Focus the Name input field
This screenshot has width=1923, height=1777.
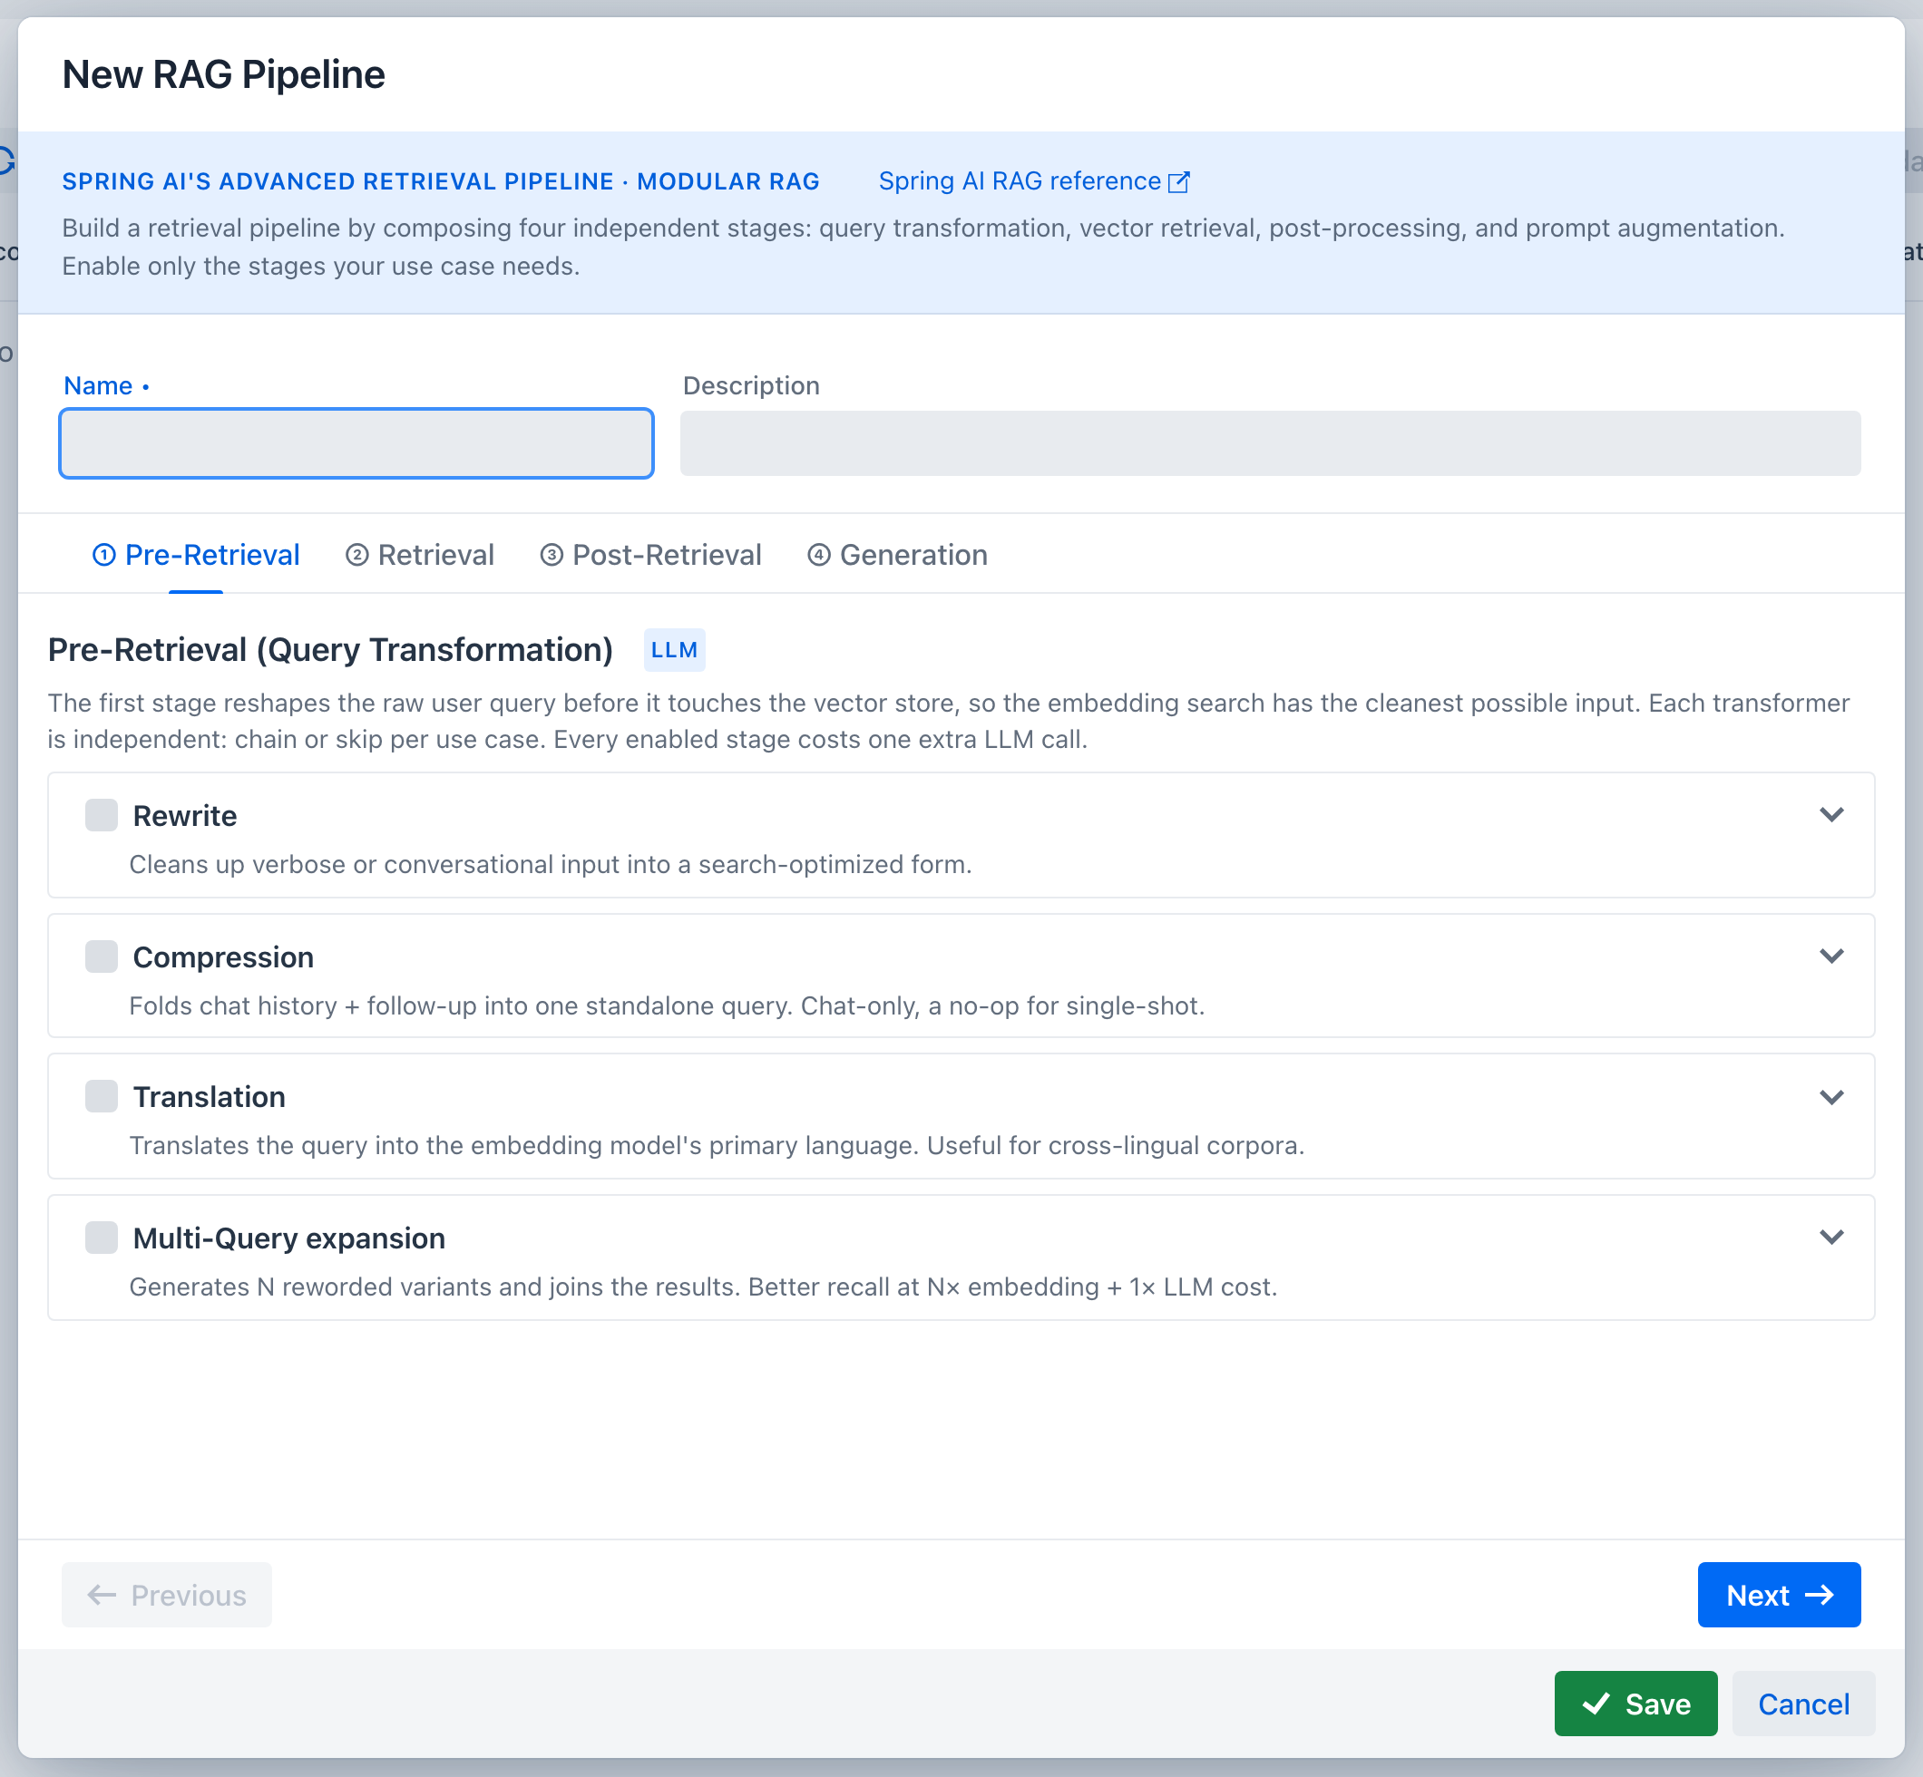[356, 443]
